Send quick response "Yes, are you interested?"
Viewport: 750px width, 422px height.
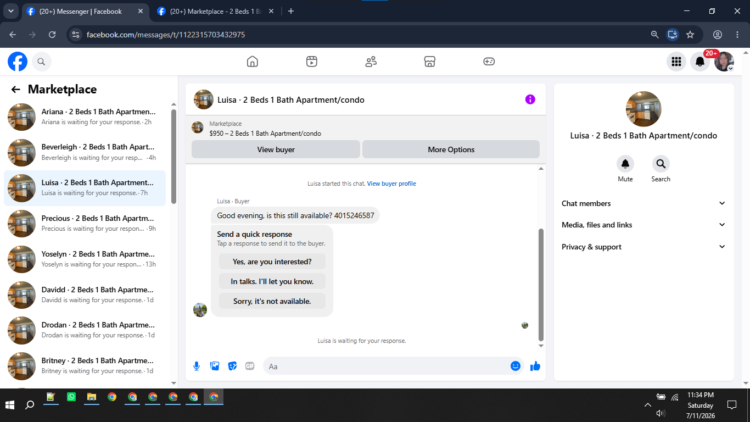[x=272, y=262]
